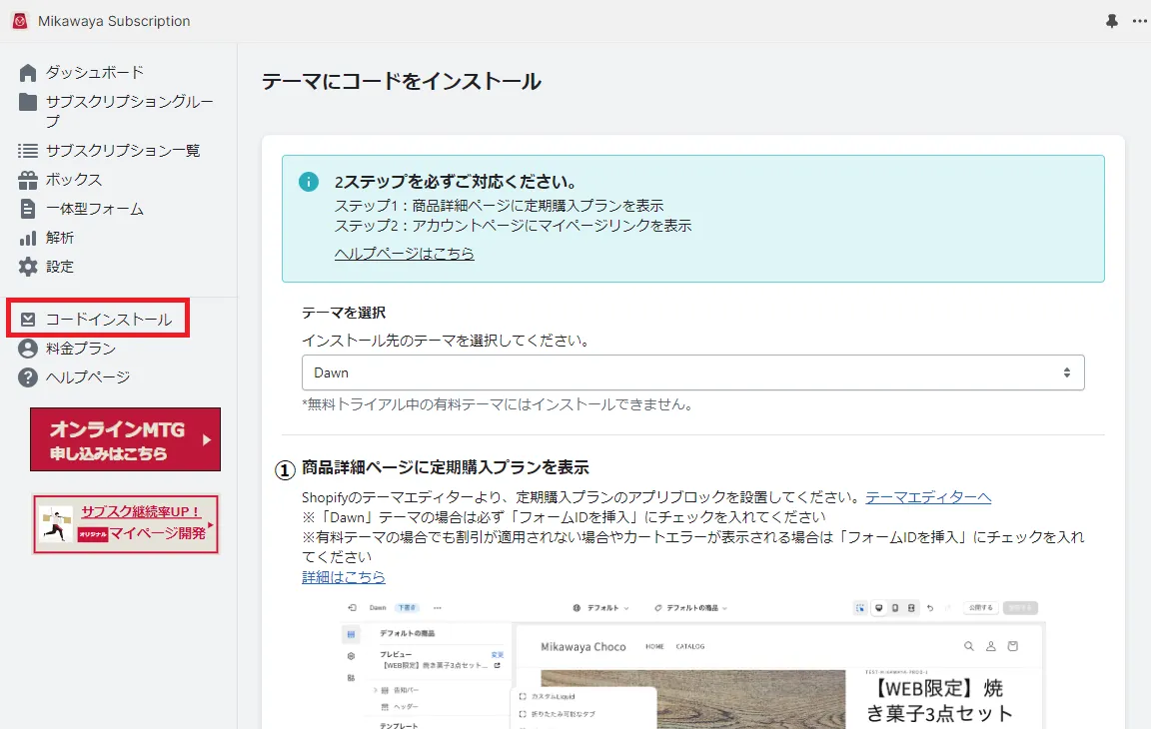Click the ヘルプページ question mark icon
The image size is (1151, 729).
[x=28, y=377]
